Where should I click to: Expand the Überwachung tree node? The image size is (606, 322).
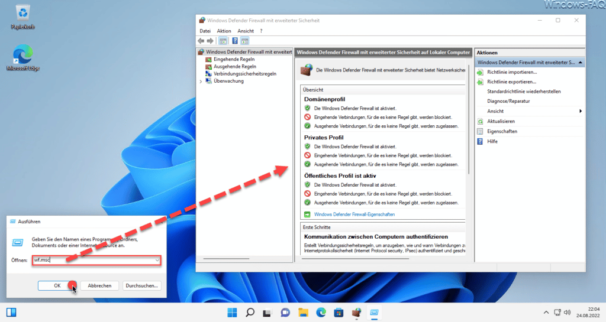(x=201, y=82)
